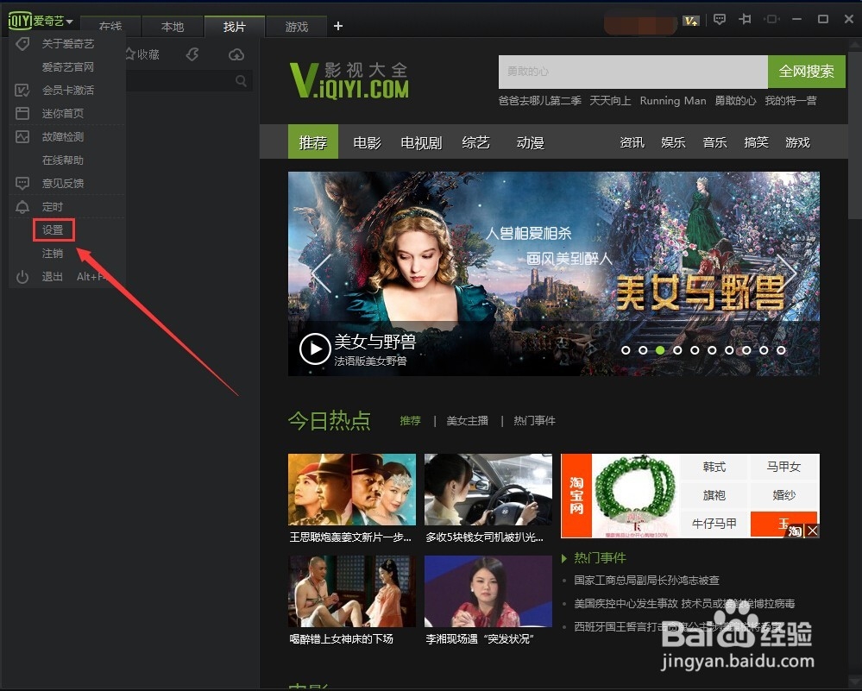Open the 搞笑 category link
Screen dimensions: 862x691
[756, 142]
